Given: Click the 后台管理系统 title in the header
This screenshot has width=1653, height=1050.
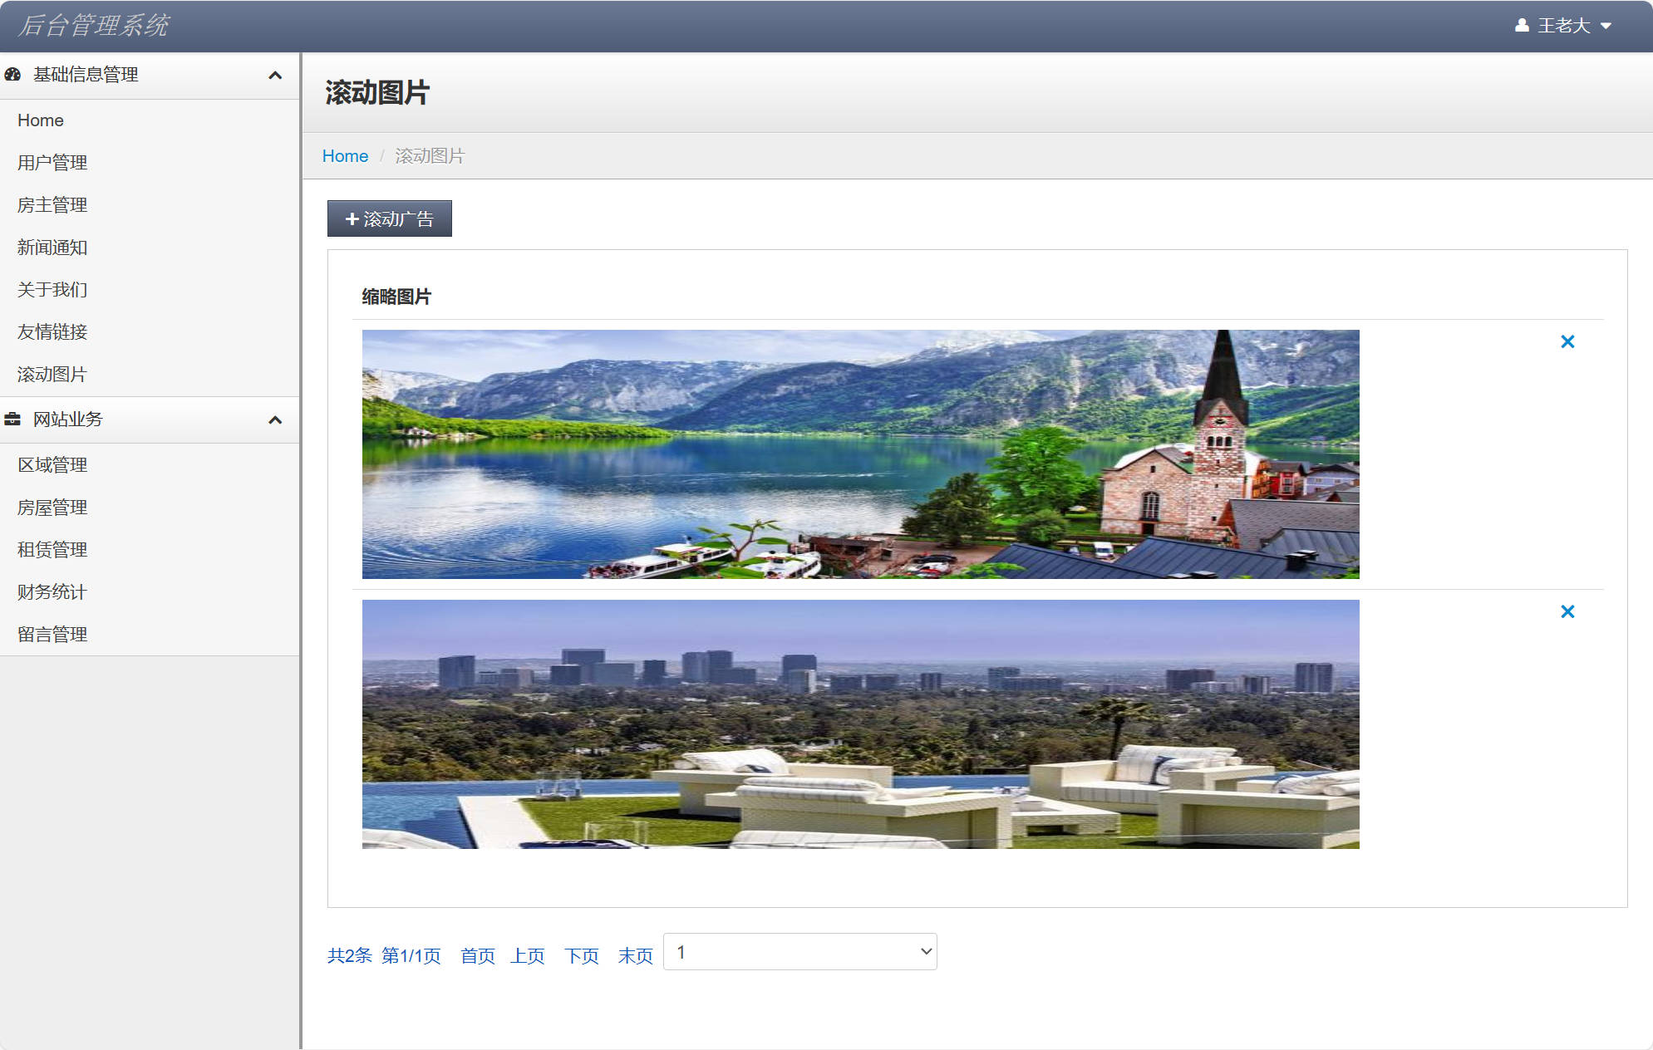Looking at the screenshot, I should pyautogui.click(x=95, y=25).
